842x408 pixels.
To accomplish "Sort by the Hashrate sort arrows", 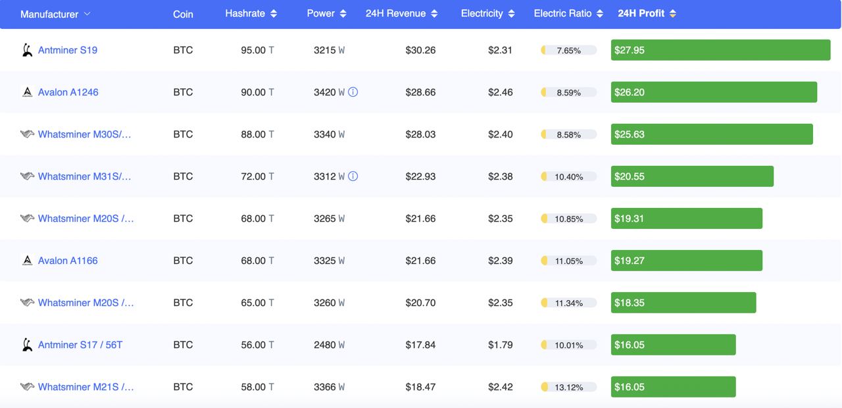I will click(x=274, y=14).
